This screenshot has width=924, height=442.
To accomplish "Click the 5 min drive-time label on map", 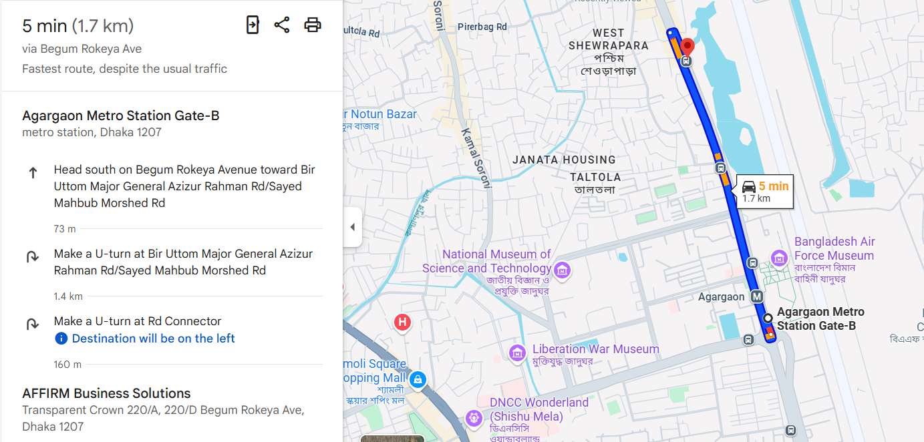I will click(x=764, y=192).
